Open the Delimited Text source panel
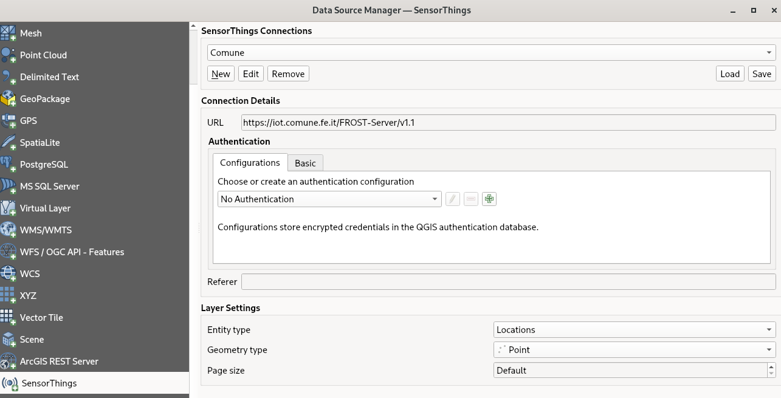Viewport: 781px width, 398px height. coord(49,77)
